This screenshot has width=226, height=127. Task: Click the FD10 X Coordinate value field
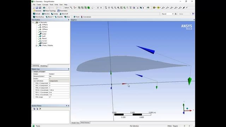(x=59, y=90)
